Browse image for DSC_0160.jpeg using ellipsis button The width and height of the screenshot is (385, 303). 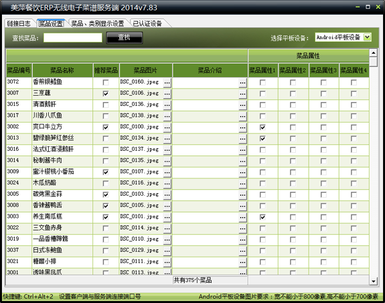[x=167, y=83]
